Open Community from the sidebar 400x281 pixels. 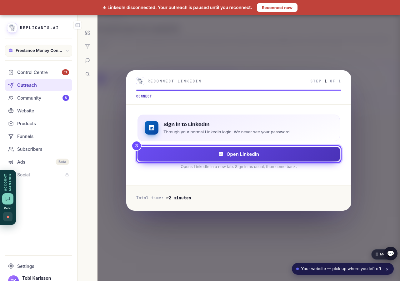[x=38, y=98]
